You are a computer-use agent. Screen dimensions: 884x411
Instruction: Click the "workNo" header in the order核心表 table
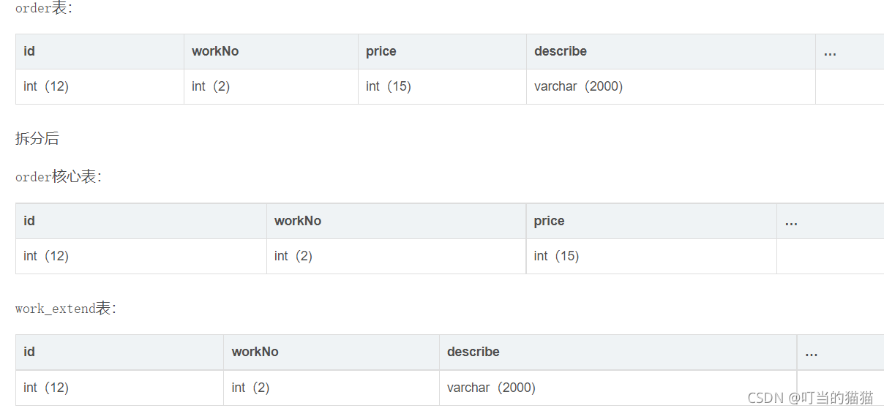(298, 221)
